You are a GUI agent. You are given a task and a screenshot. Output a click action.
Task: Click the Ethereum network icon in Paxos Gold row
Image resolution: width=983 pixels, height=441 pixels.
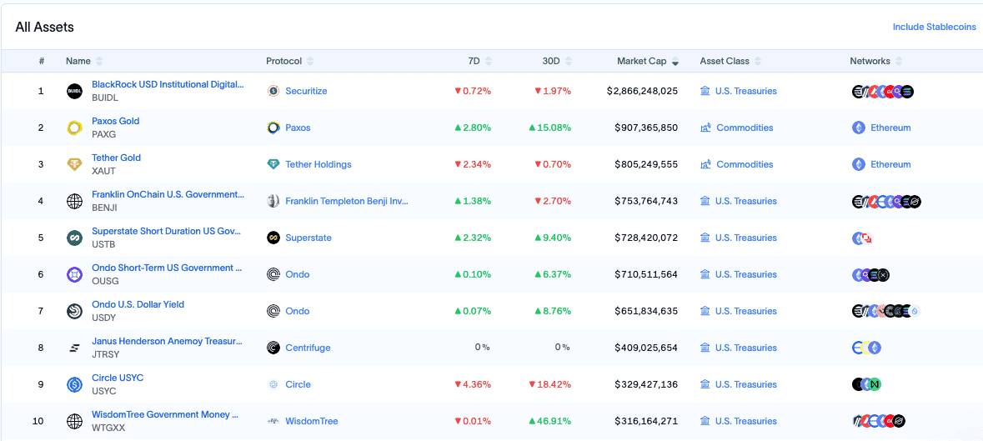pos(858,128)
